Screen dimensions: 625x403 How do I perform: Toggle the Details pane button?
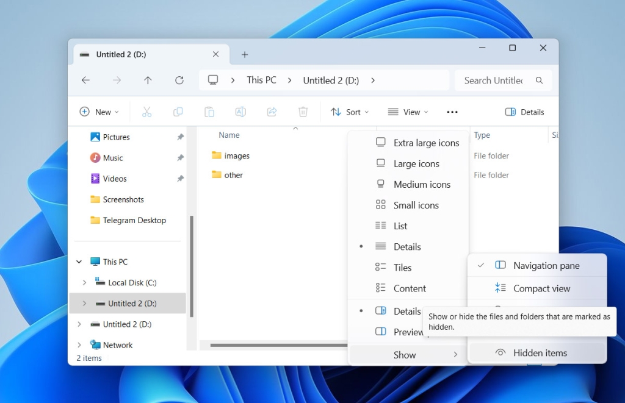click(x=524, y=112)
